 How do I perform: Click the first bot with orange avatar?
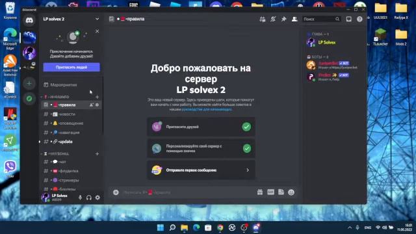tap(334, 65)
